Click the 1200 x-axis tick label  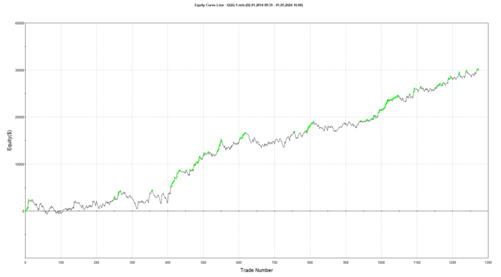[452, 263]
